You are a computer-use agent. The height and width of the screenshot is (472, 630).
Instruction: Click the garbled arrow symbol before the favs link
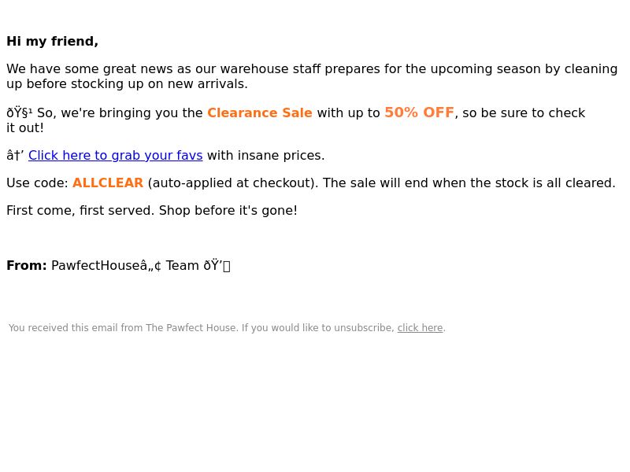(x=15, y=155)
